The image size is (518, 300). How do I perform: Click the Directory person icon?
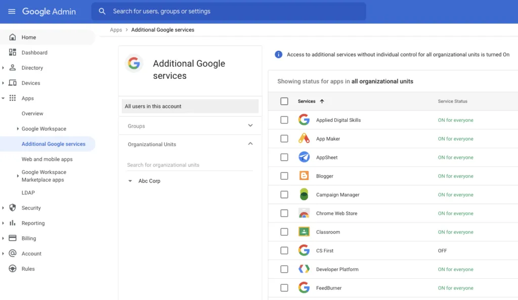(13, 67)
